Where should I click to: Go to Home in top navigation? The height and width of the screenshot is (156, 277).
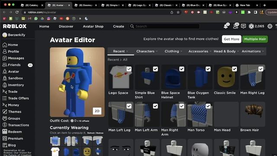pos(44,26)
